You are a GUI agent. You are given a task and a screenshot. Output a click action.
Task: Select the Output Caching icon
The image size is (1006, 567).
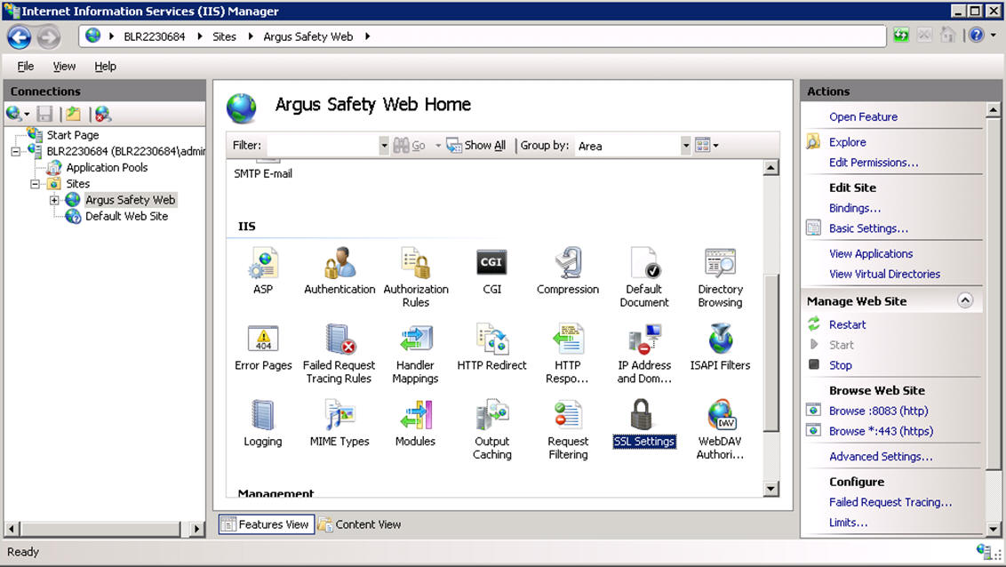(x=491, y=415)
